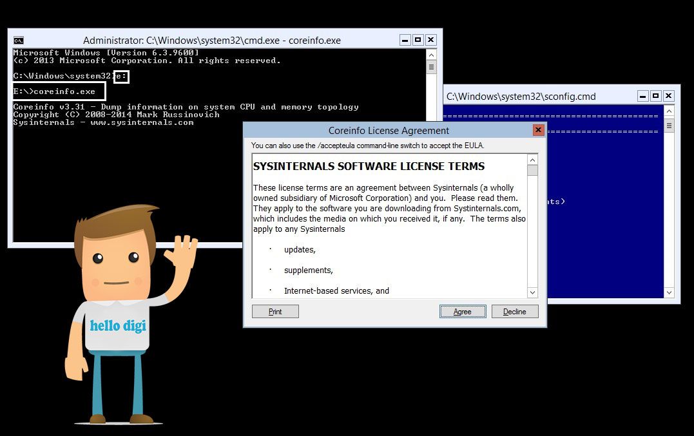The height and width of the screenshot is (436, 694).
Task: Click the cmd.exe window scrollbar thumb
Action: pyautogui.click(x=431, y=67)
